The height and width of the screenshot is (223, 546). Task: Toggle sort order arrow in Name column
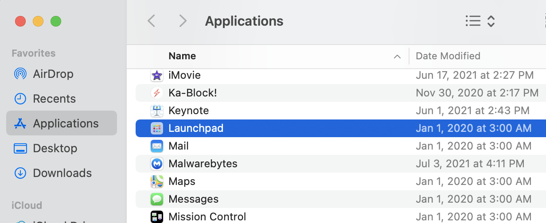[x=398, y=57]
